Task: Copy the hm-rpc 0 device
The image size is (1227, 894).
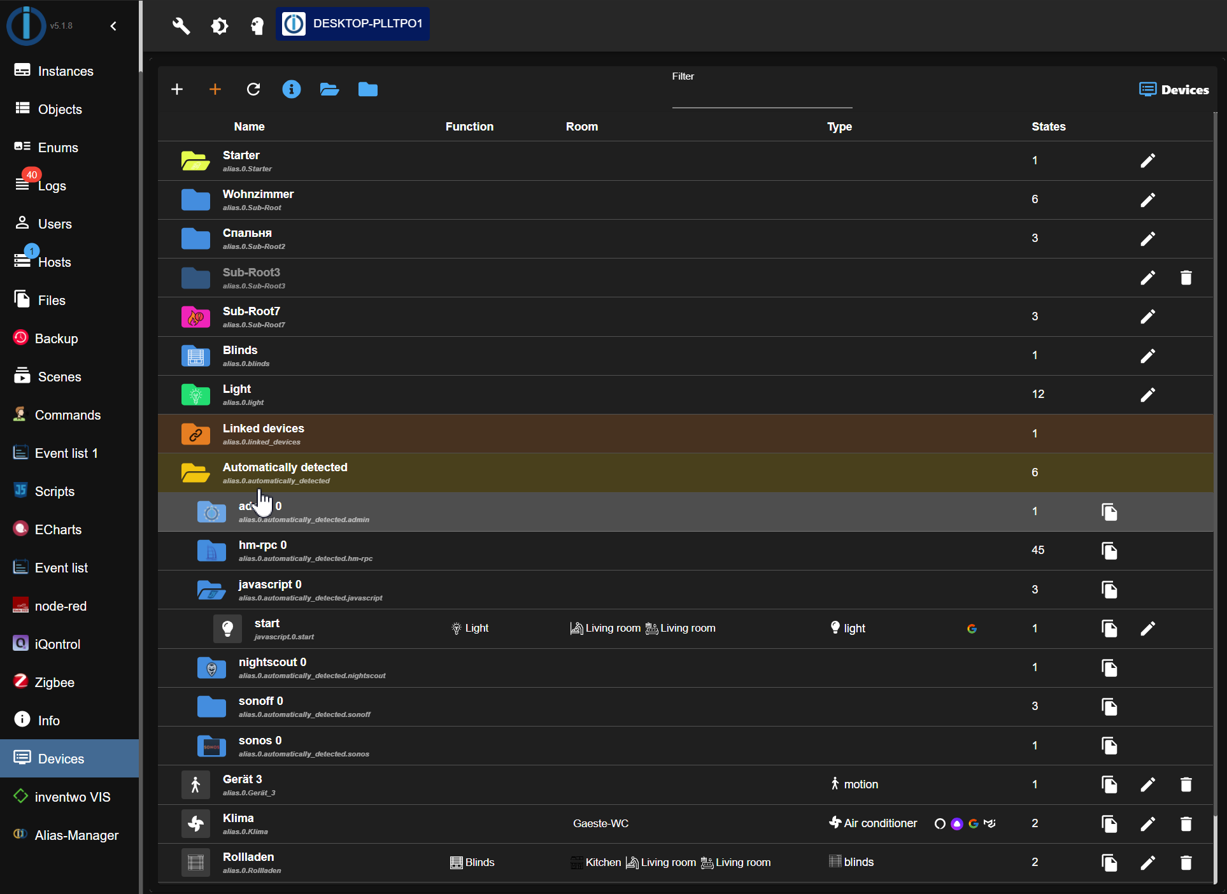Action: point(1109,551)
